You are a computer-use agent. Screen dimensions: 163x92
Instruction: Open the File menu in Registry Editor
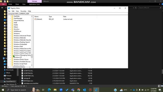[9, 11]
